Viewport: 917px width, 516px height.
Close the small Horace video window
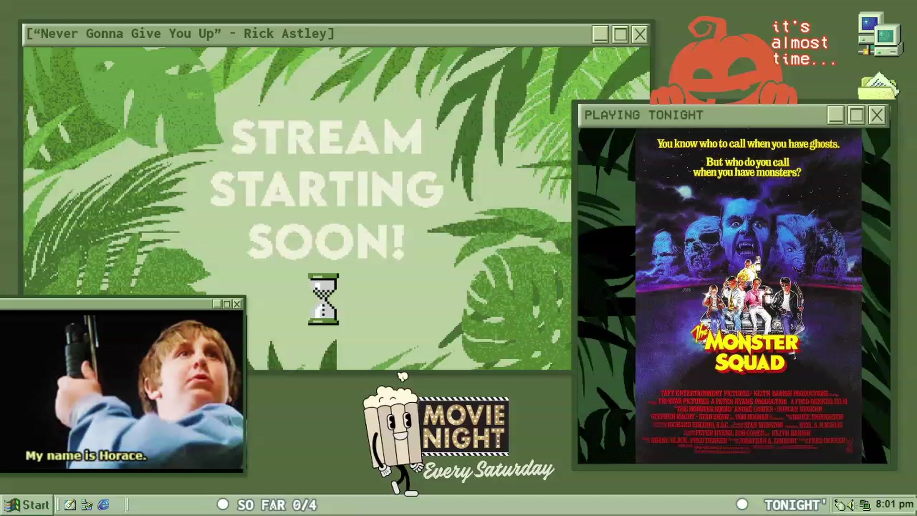pyautogui.click(x=237, y=304)
